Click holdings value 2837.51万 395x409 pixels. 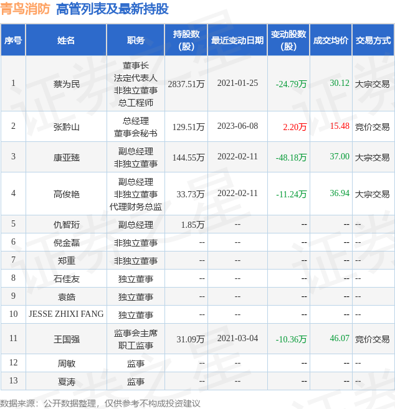(x=186, y=84)
